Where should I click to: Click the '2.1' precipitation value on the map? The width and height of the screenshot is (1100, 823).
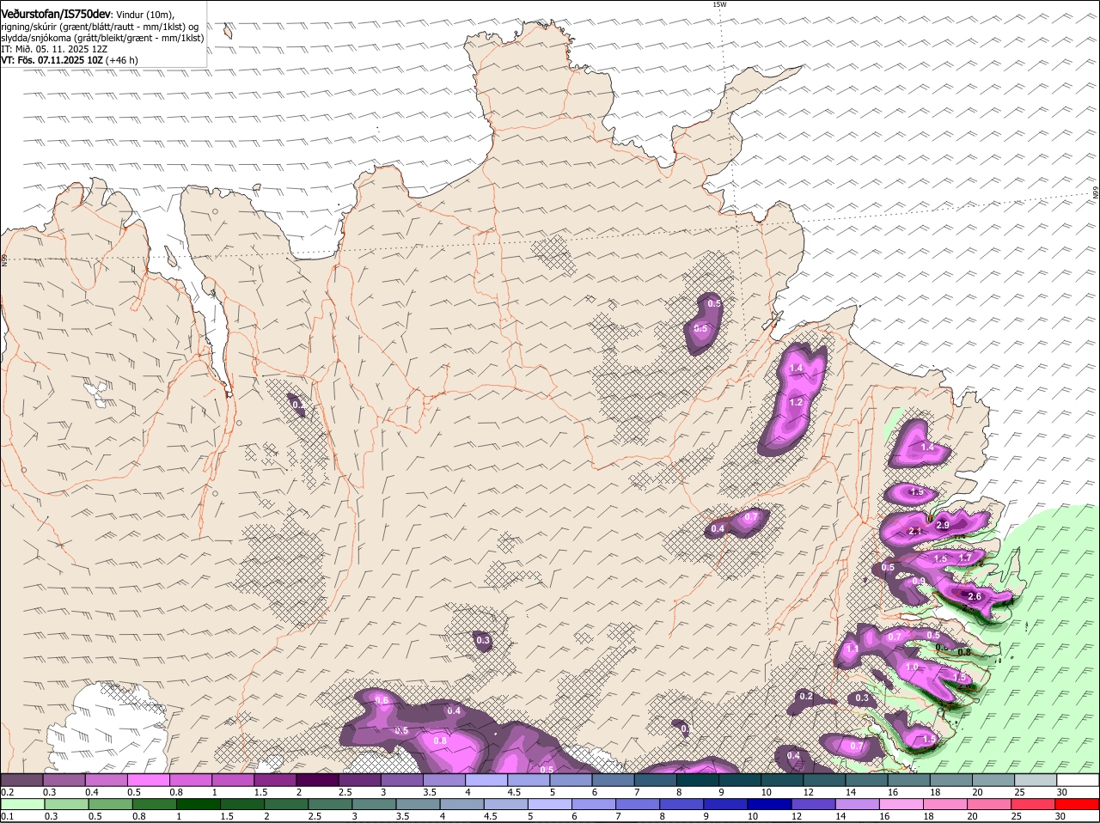click(x=914, y=532)
